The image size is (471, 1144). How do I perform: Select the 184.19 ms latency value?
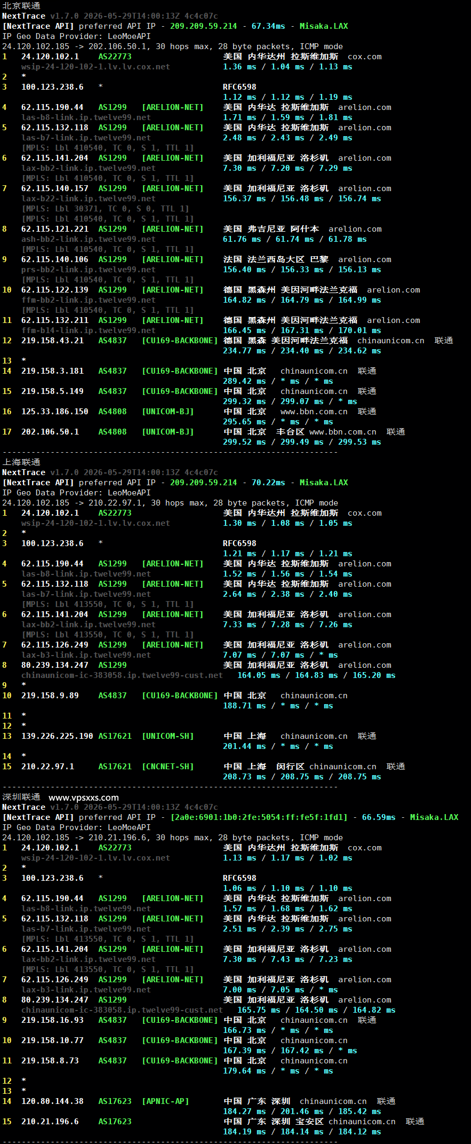[x=244, y=1132]
